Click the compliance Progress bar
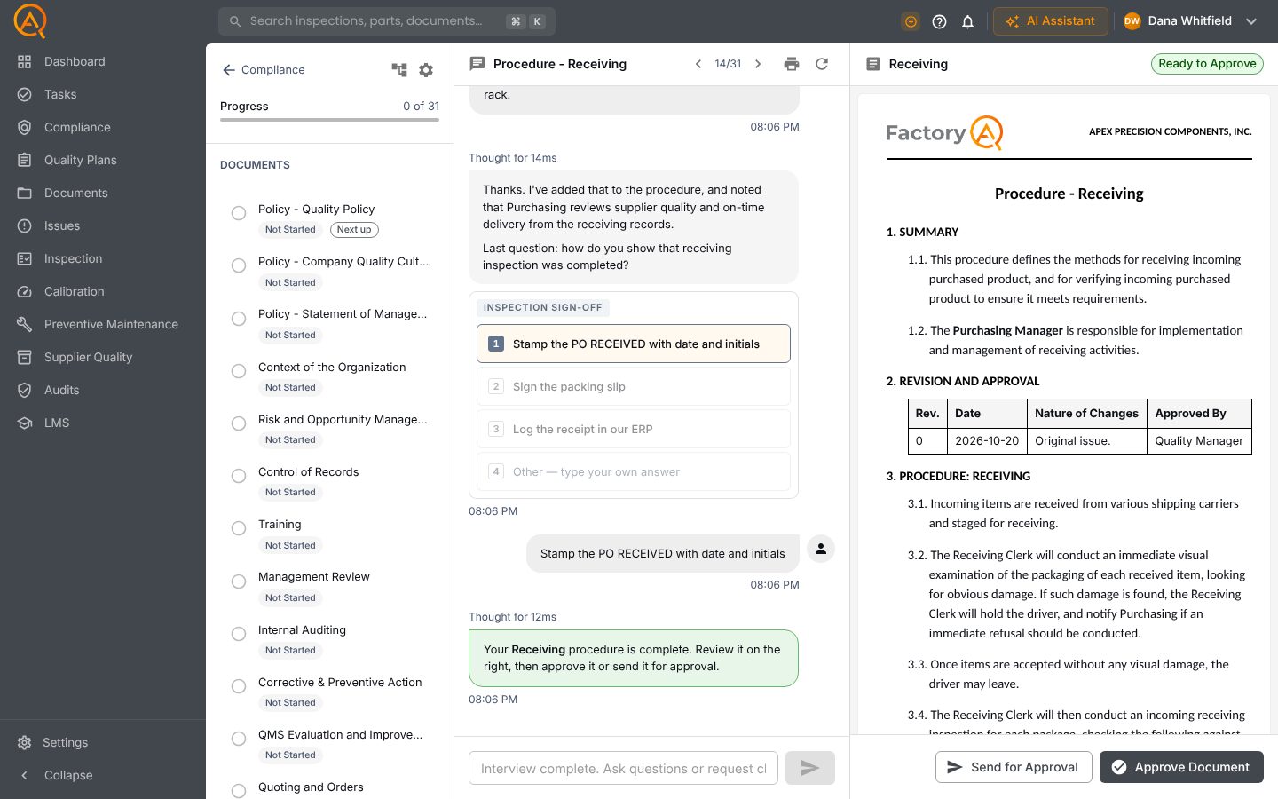This screenshot has height=799, width=1278. tap(329, 120)
